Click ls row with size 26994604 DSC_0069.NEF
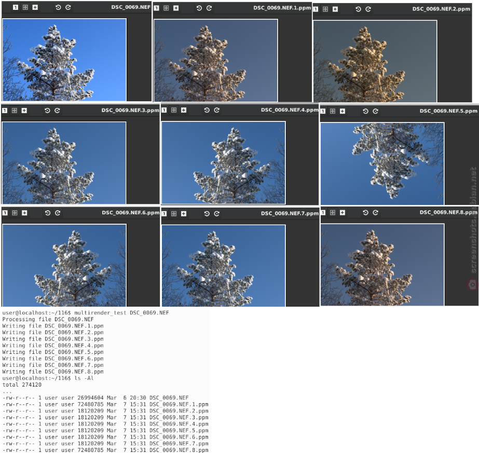479x453 pixels. pyautogui.click(x=95, y=397)
